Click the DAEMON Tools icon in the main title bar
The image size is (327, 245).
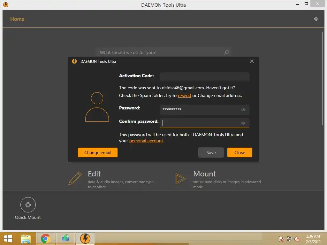pos(6,4)
